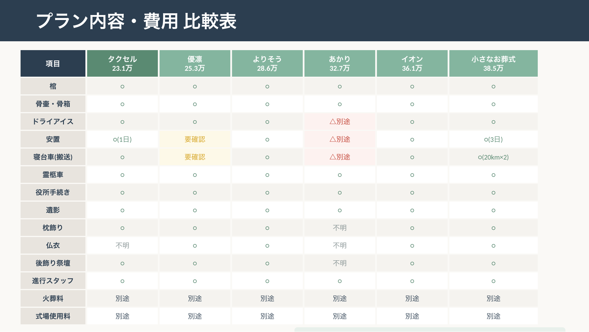Click the 項目 header cell
This screenshot has width=589, height=332.
[x=53, y=63]
